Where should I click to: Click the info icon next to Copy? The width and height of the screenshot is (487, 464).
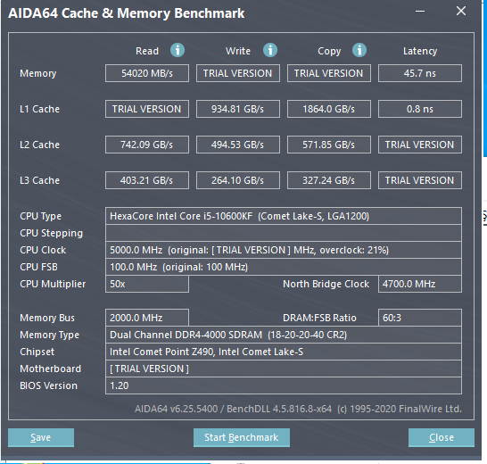(x=359, y=50)
